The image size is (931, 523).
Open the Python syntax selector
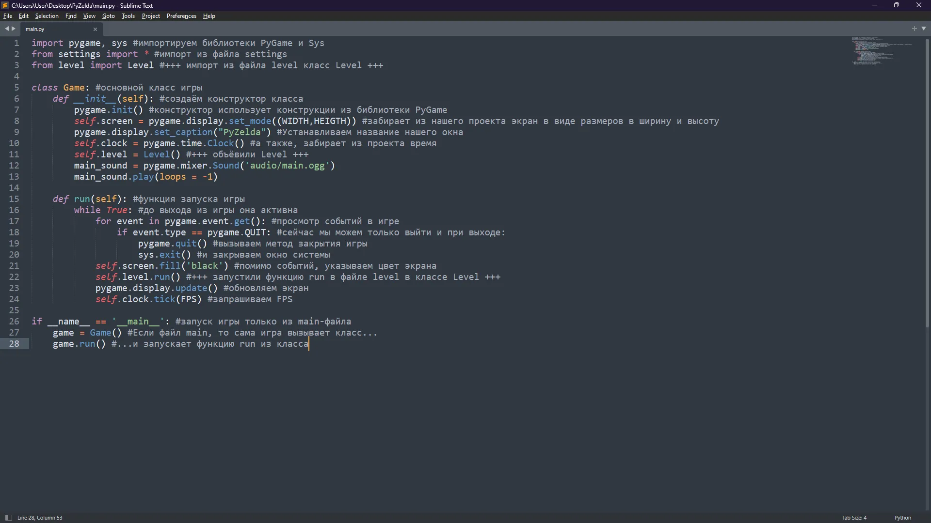(902, 518)
